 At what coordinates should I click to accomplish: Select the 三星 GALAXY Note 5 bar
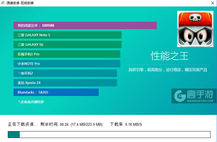[x=68, y=35]
